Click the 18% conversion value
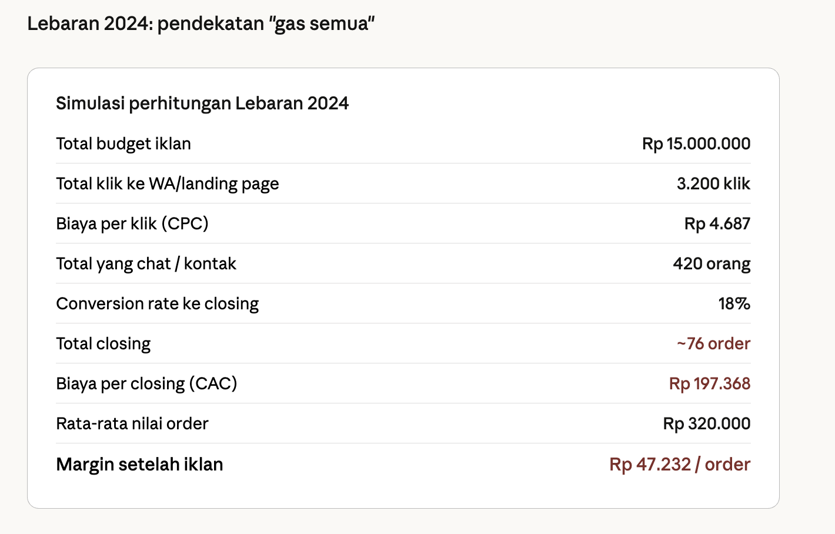835x534 pixels. tap(734, 304)
